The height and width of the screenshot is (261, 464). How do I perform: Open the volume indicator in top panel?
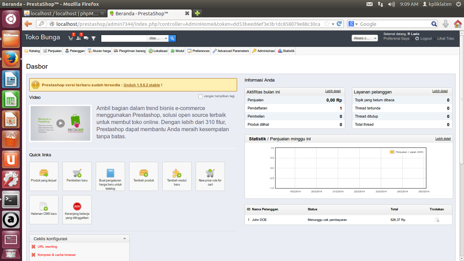391,4
